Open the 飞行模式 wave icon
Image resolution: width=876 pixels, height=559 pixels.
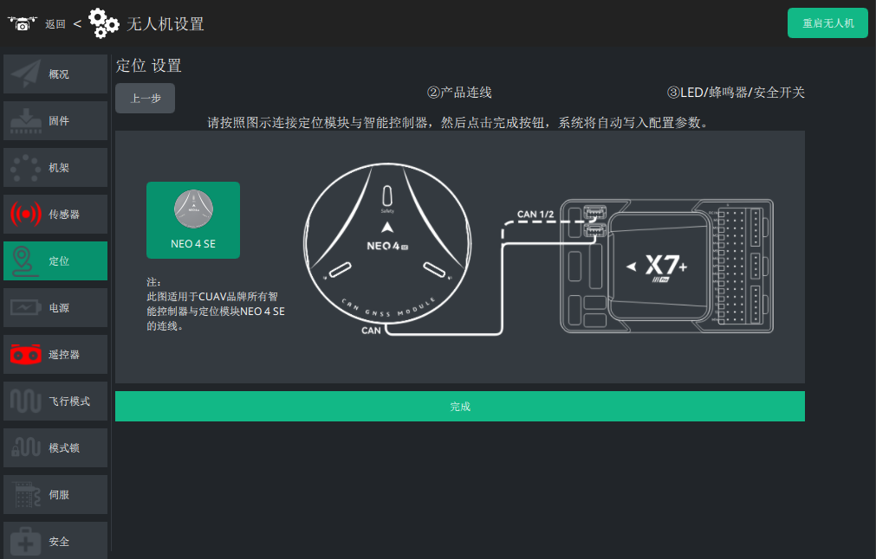tap(26, 402)
